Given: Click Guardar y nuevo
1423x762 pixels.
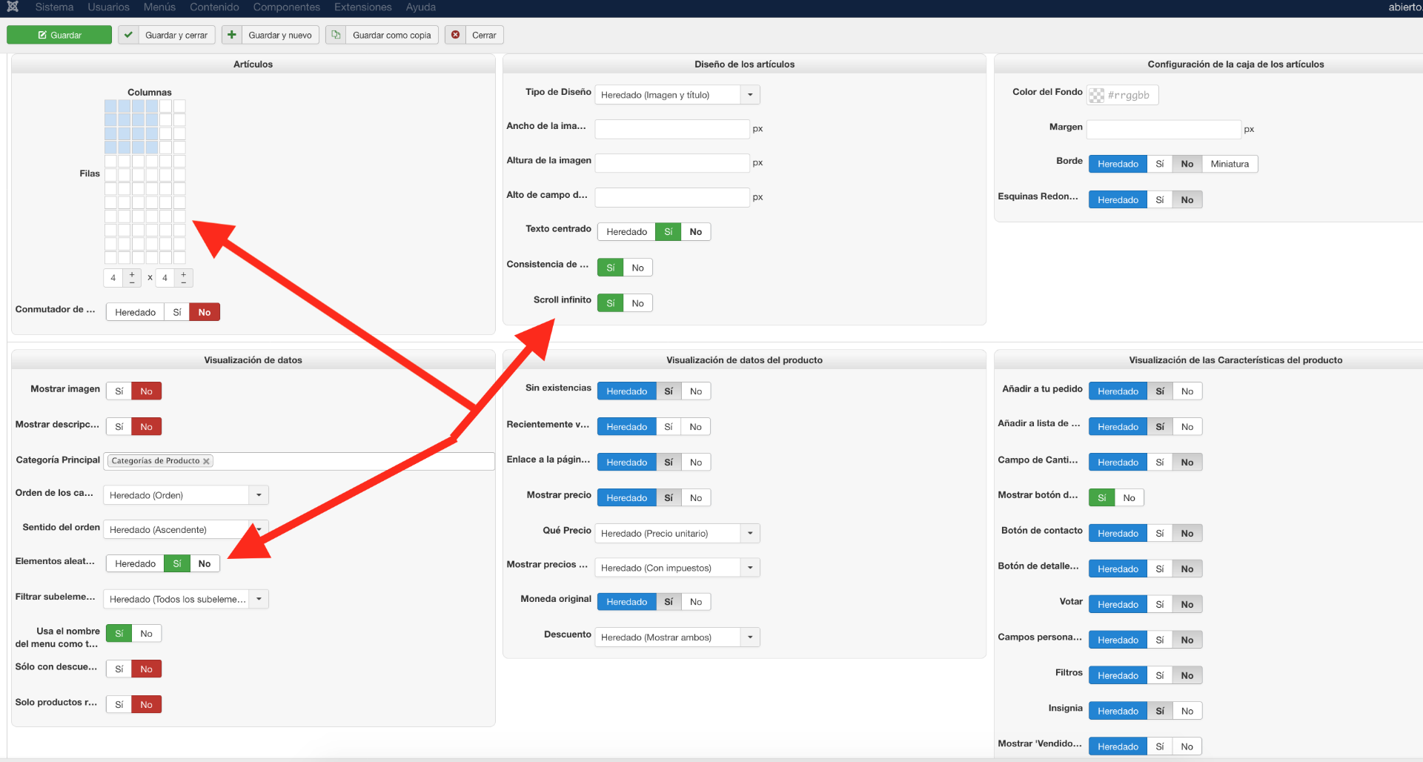Looking at the screenshot, I should (271, 35).
